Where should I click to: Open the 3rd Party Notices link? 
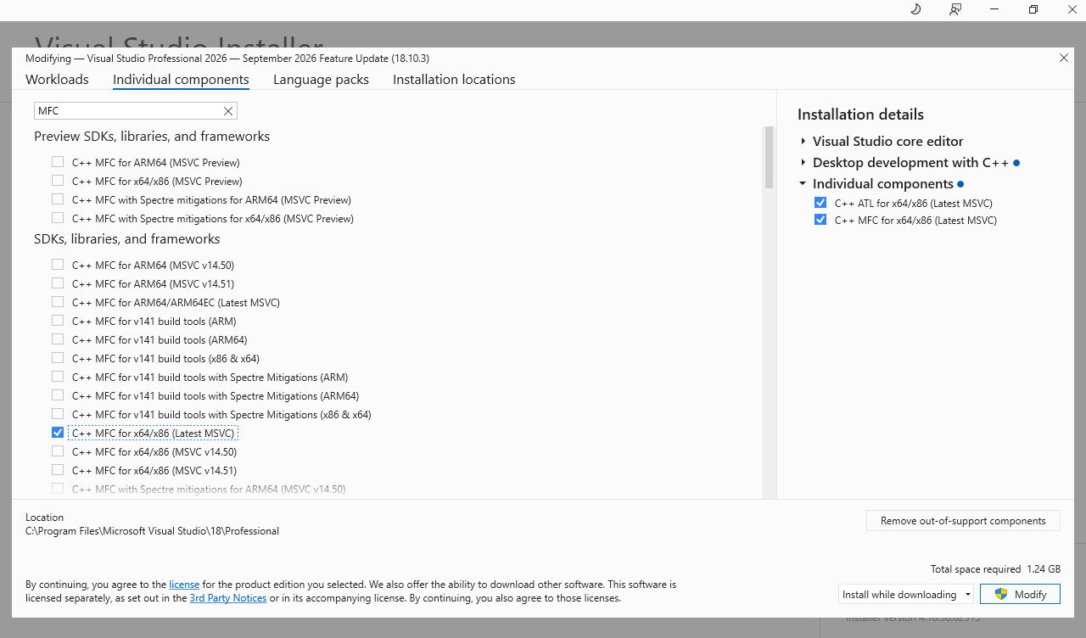click(x=227, y=598)
